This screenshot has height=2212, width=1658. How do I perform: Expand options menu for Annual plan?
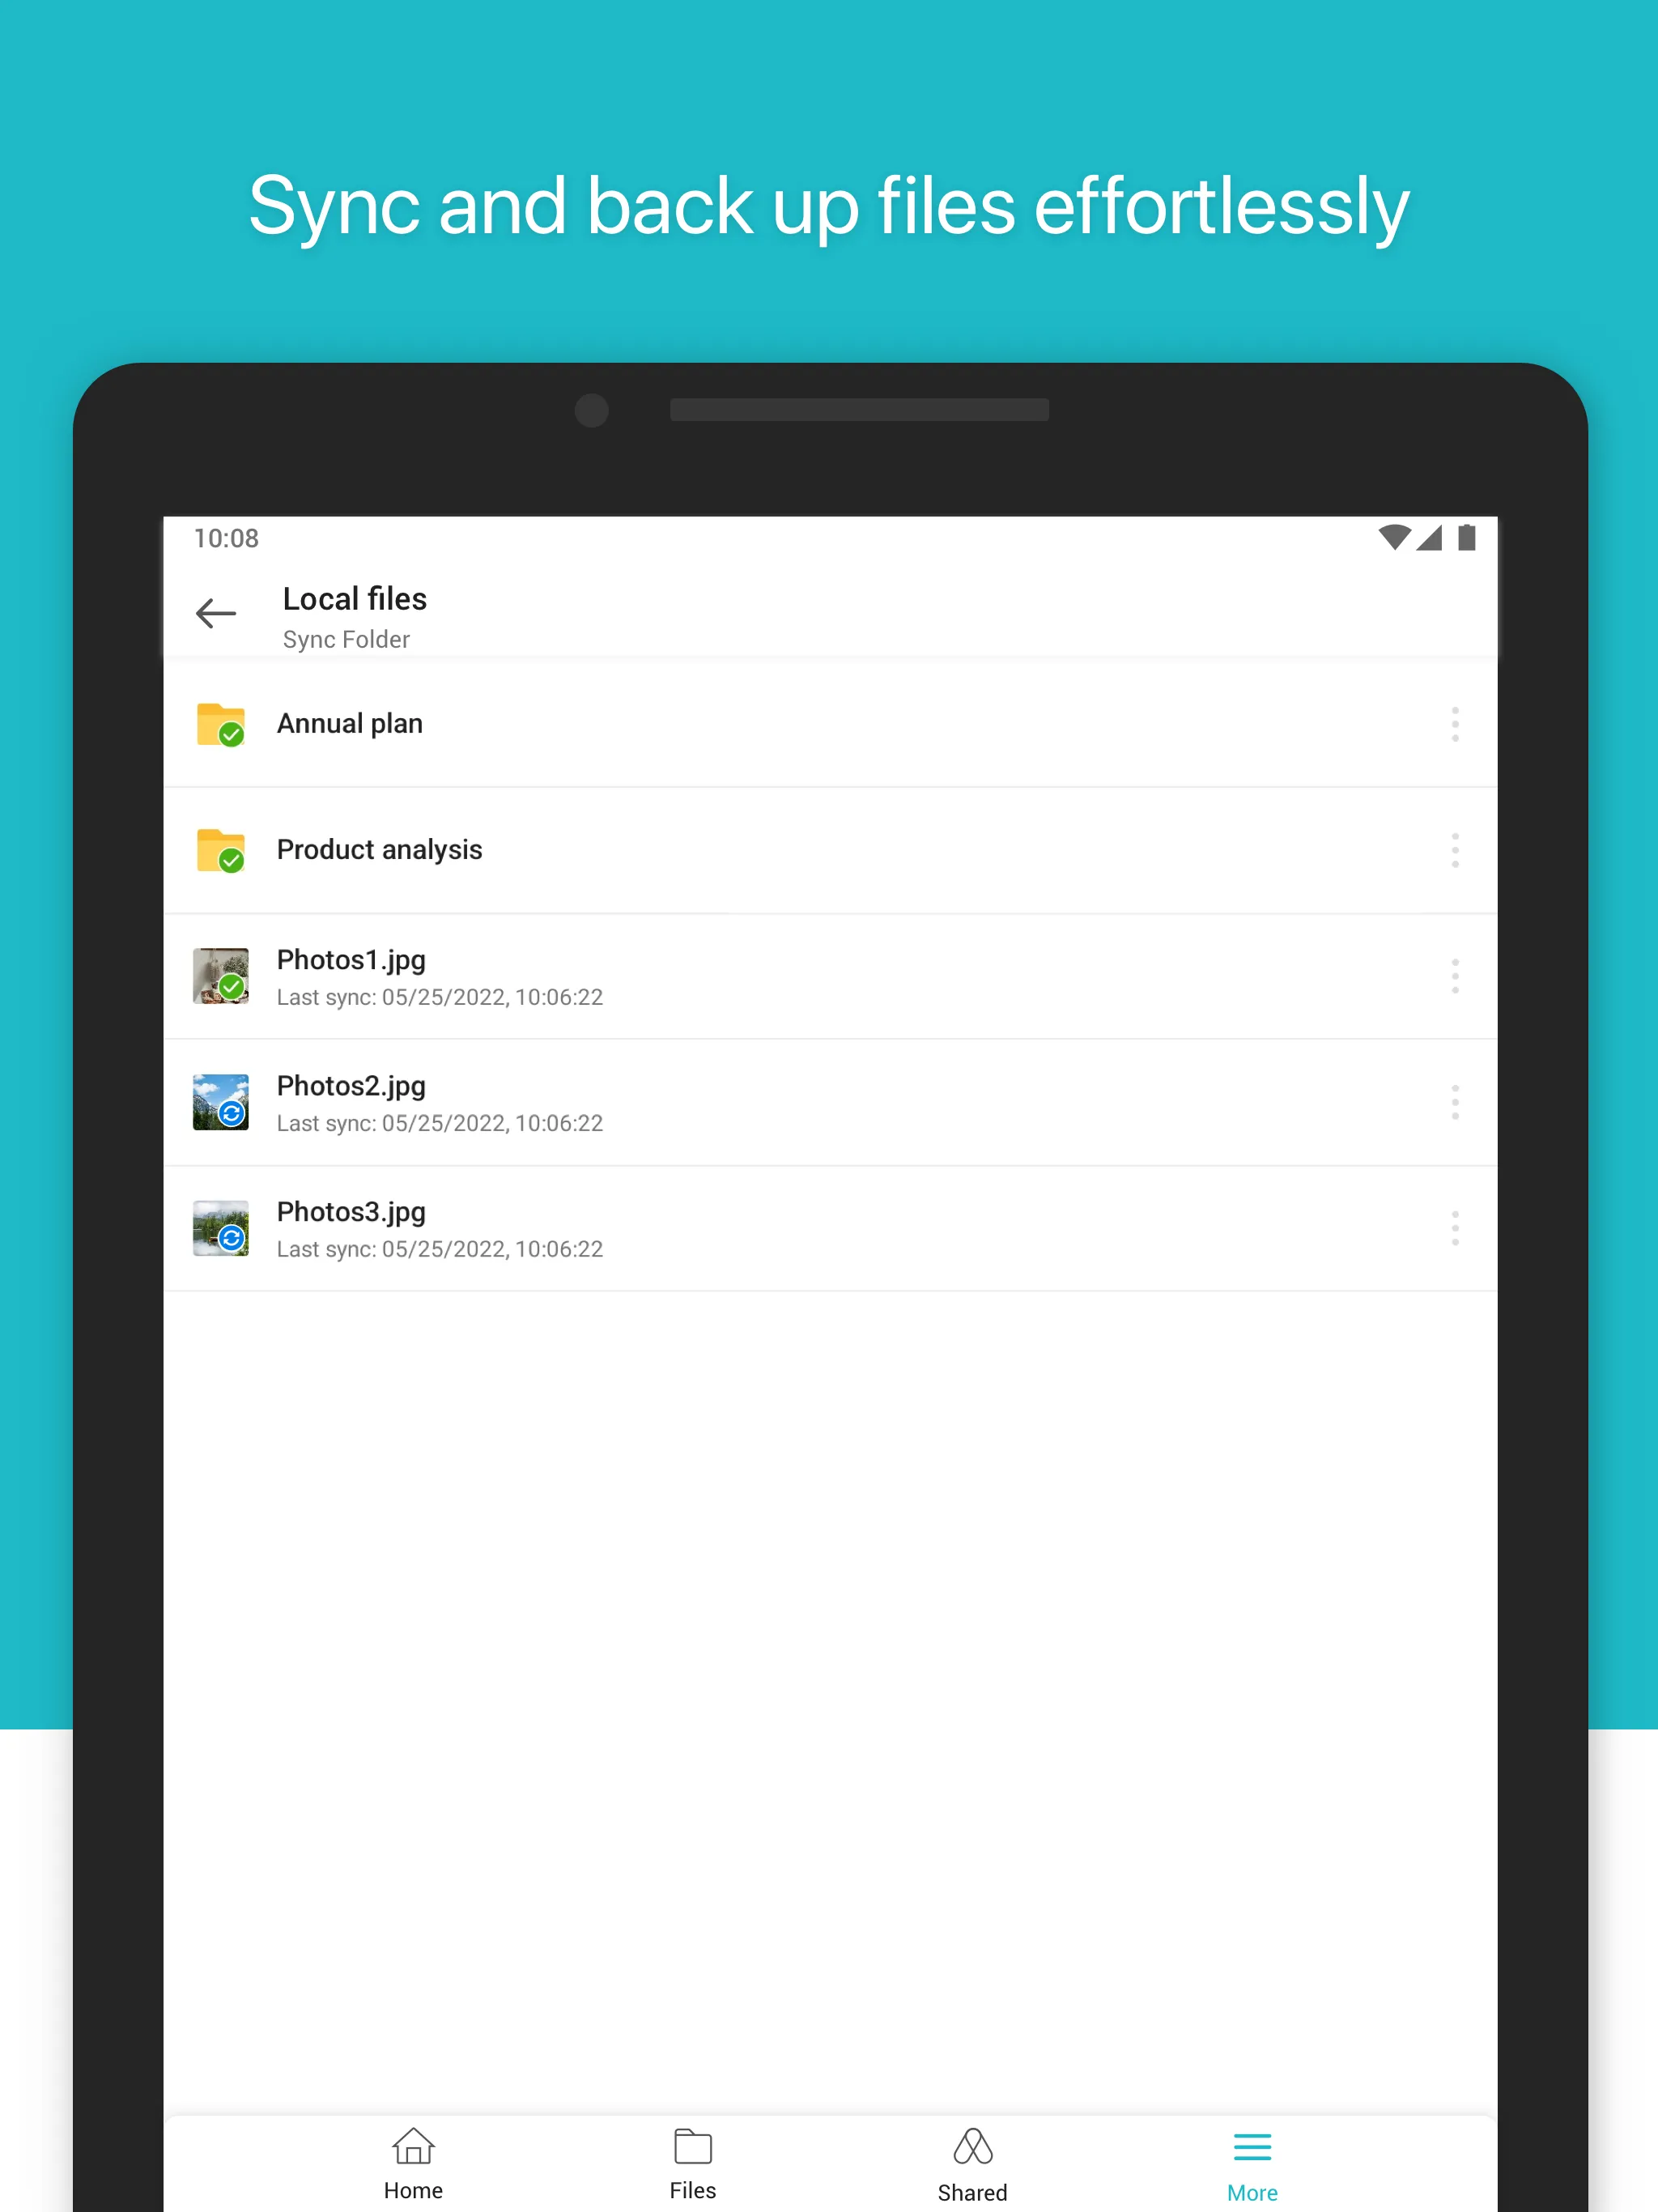pos(1456,721)
